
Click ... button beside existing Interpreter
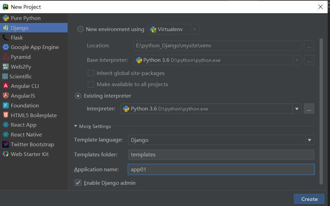click(309, 109)
